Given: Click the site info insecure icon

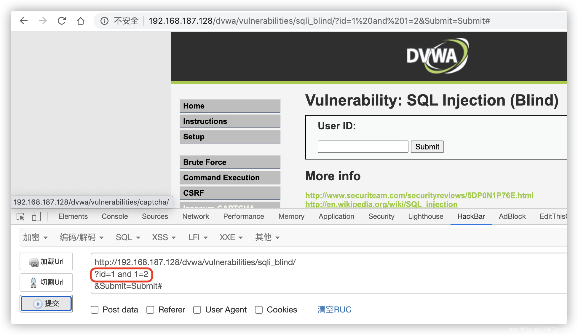Looking at the screenshot, I should (x=104, y=21).
